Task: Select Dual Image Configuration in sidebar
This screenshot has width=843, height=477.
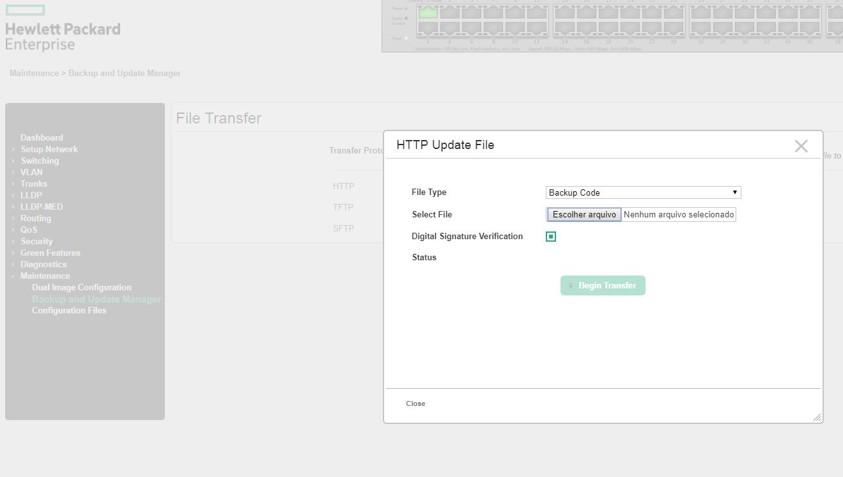Action: click(x=82, y=288)
